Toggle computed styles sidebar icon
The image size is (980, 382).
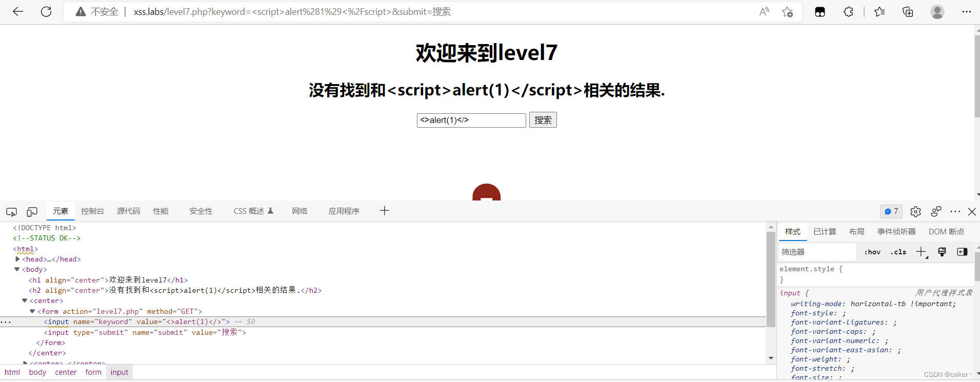(x=962, y=252)
